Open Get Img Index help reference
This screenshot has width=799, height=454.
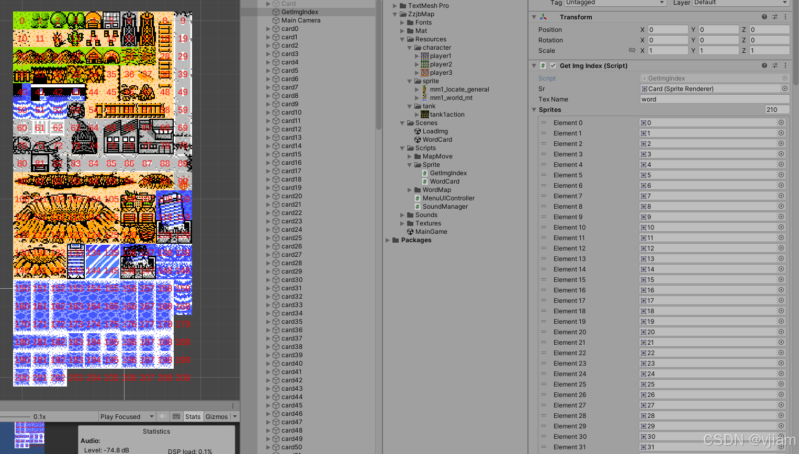pyautogui.click(x=764, y=66)
